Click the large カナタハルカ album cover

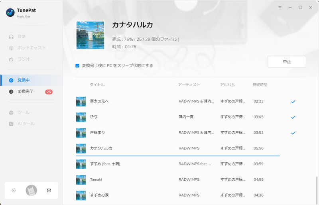[91, 35]
